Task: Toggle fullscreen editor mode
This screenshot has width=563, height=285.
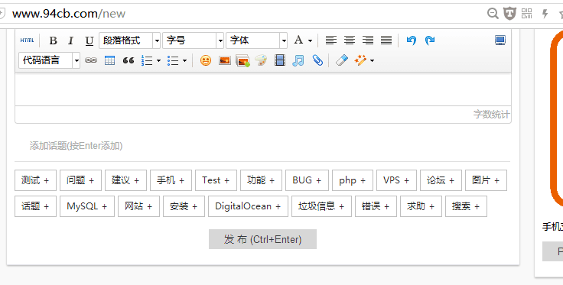Action: click(x=500, y=40)
